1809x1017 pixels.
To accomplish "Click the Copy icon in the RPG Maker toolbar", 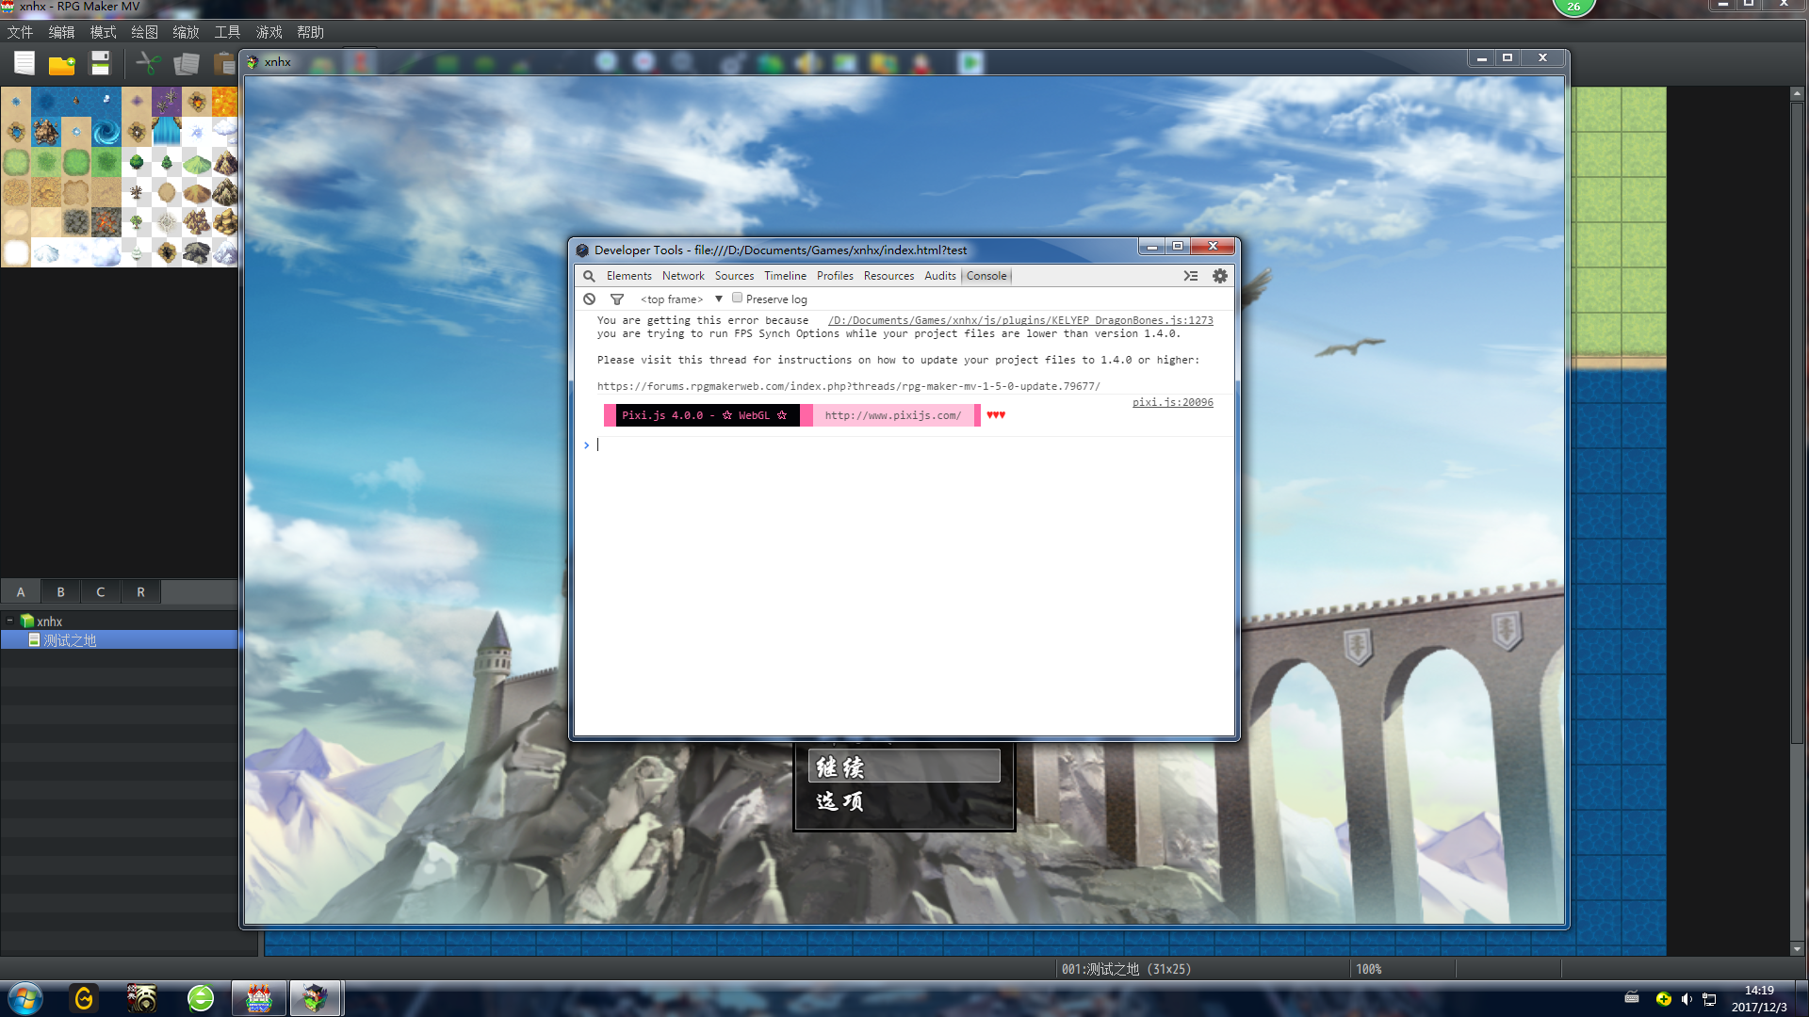I will pos(187,63).
